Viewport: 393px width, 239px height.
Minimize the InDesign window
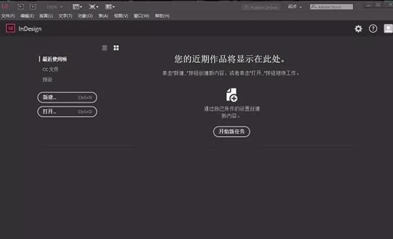point(368,5)
